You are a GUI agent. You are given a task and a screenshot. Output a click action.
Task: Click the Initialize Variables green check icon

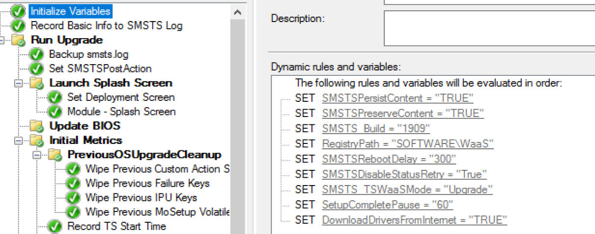pyautogui.click(x=18, y=11)
